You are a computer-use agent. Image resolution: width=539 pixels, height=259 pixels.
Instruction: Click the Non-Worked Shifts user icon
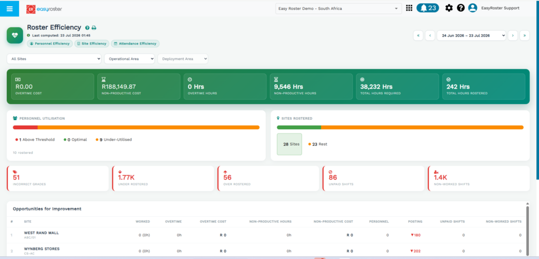click(436, 172)
